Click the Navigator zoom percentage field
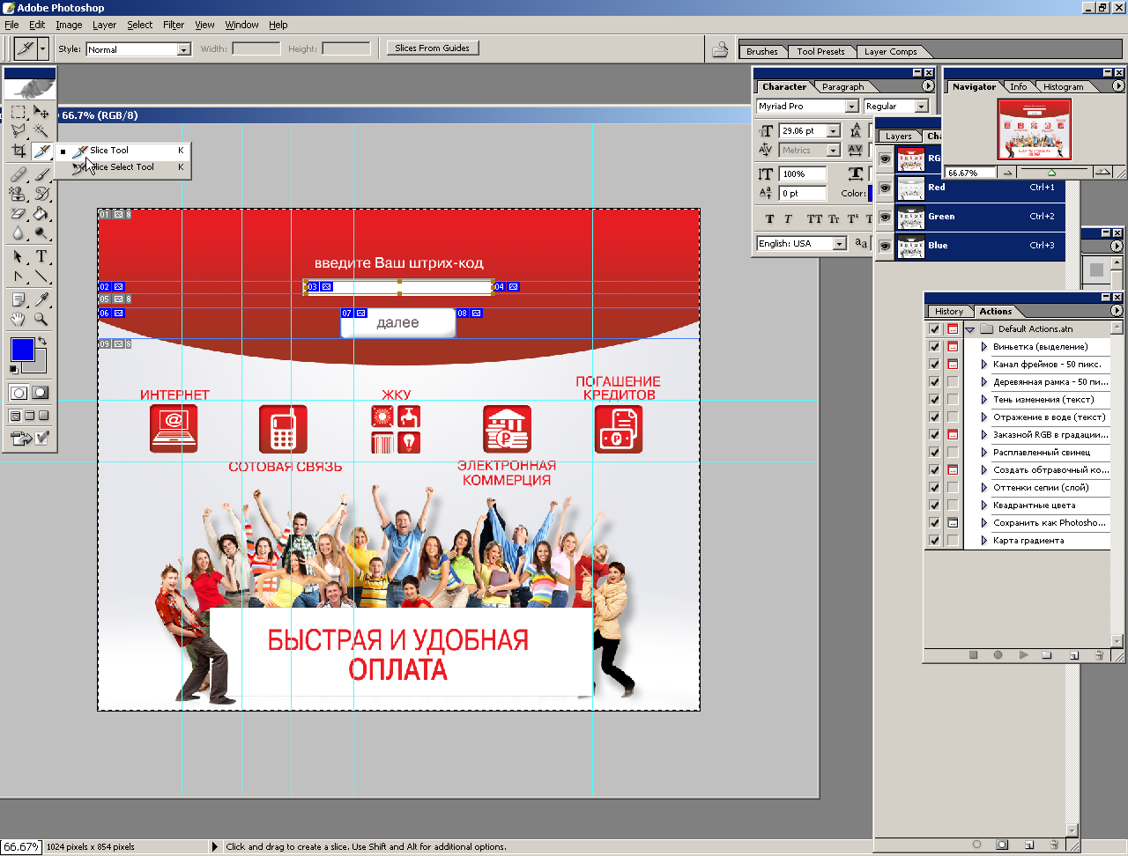This screenshot has height=856, width=1128. (970, 173)
